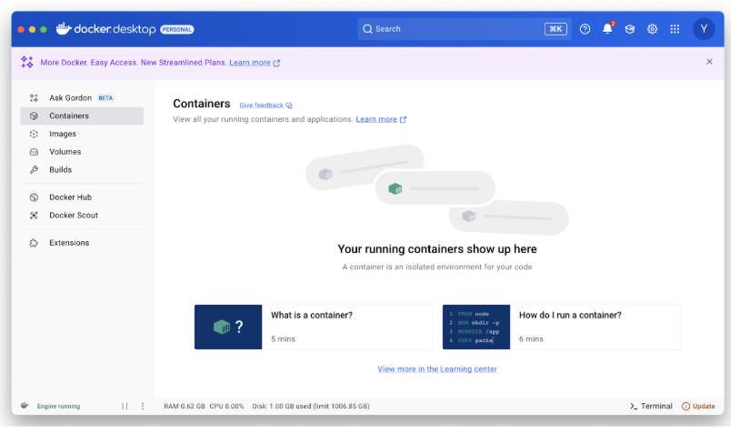The image size is (740, 433).
Task: Go to Volumes section
Action: 65,152
